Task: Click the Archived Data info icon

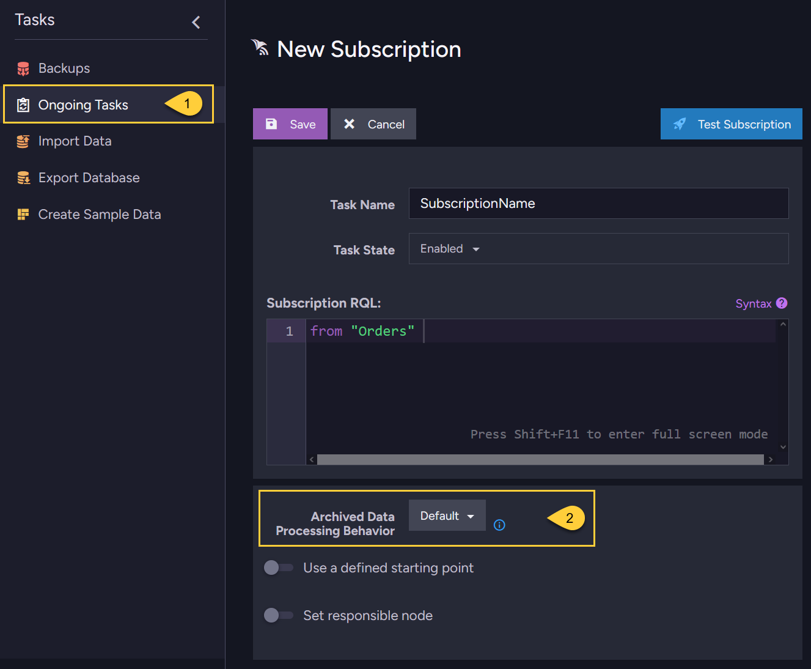Action: (499, 525)
